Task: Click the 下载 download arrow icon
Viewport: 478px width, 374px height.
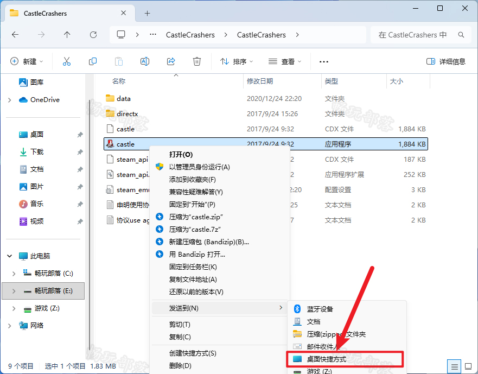Action: click(x=23, y=152)
